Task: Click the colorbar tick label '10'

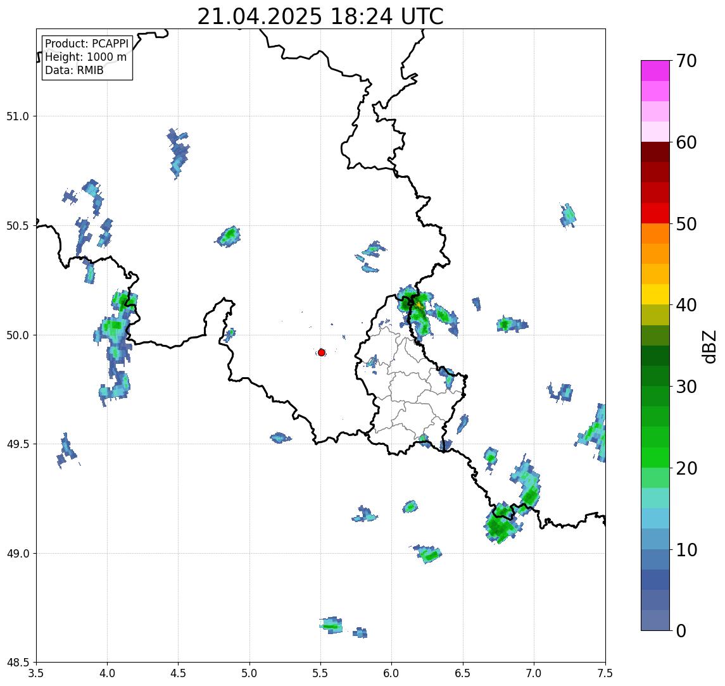Action: point(686,550)
